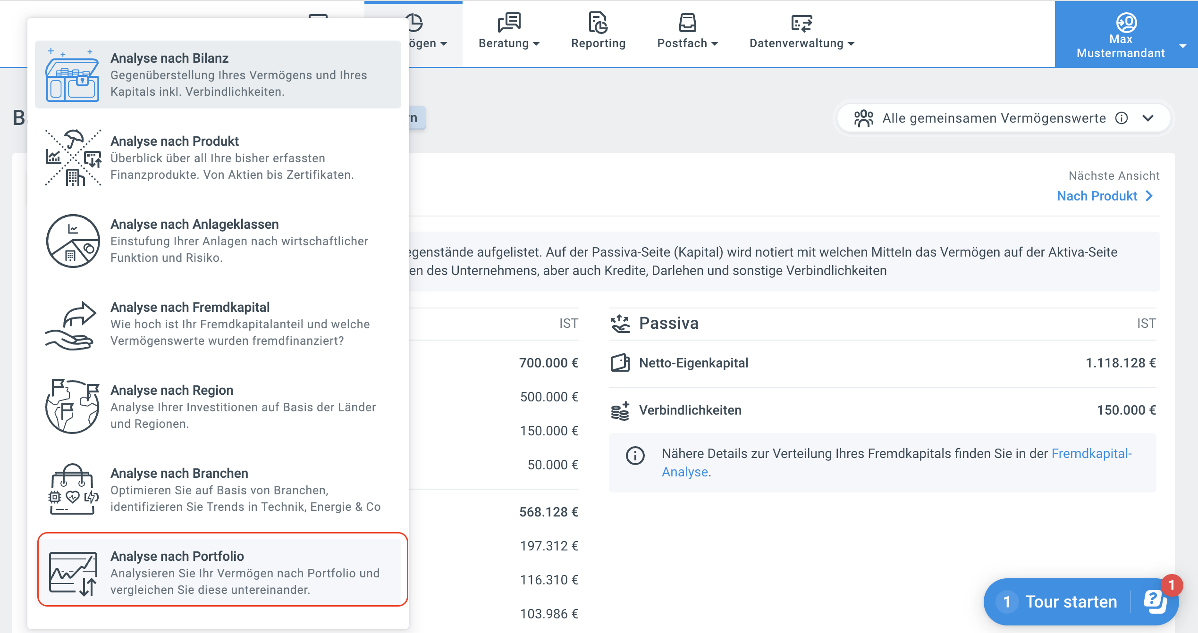This screenshot has height=633, width=1198.
Task: Click the Analyse nach Produkt icon
Action: click(x=73, y=158)
